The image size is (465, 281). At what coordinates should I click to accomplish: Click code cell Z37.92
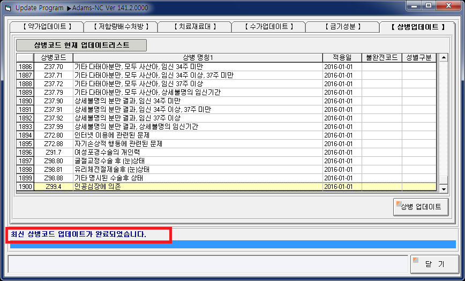[x=54, y=118]
